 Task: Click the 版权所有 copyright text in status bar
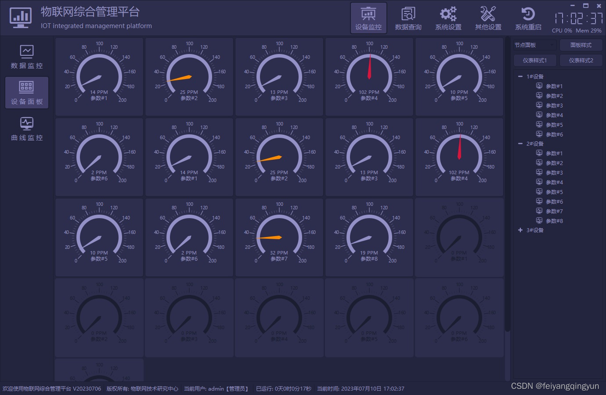pos(142,389)
